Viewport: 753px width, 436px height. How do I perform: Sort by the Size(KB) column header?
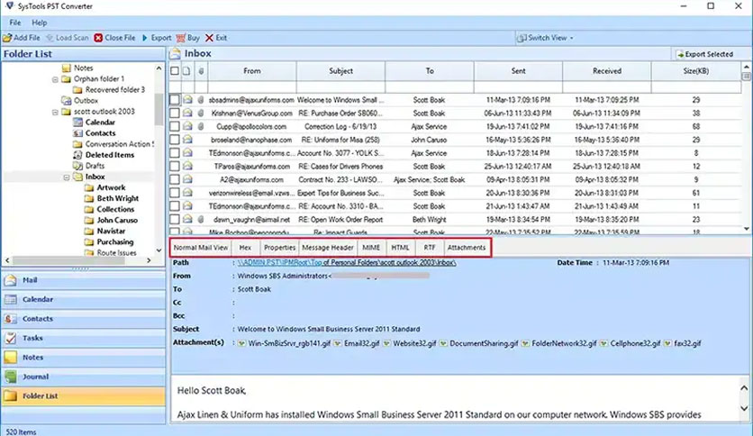[x=696, y=71]
